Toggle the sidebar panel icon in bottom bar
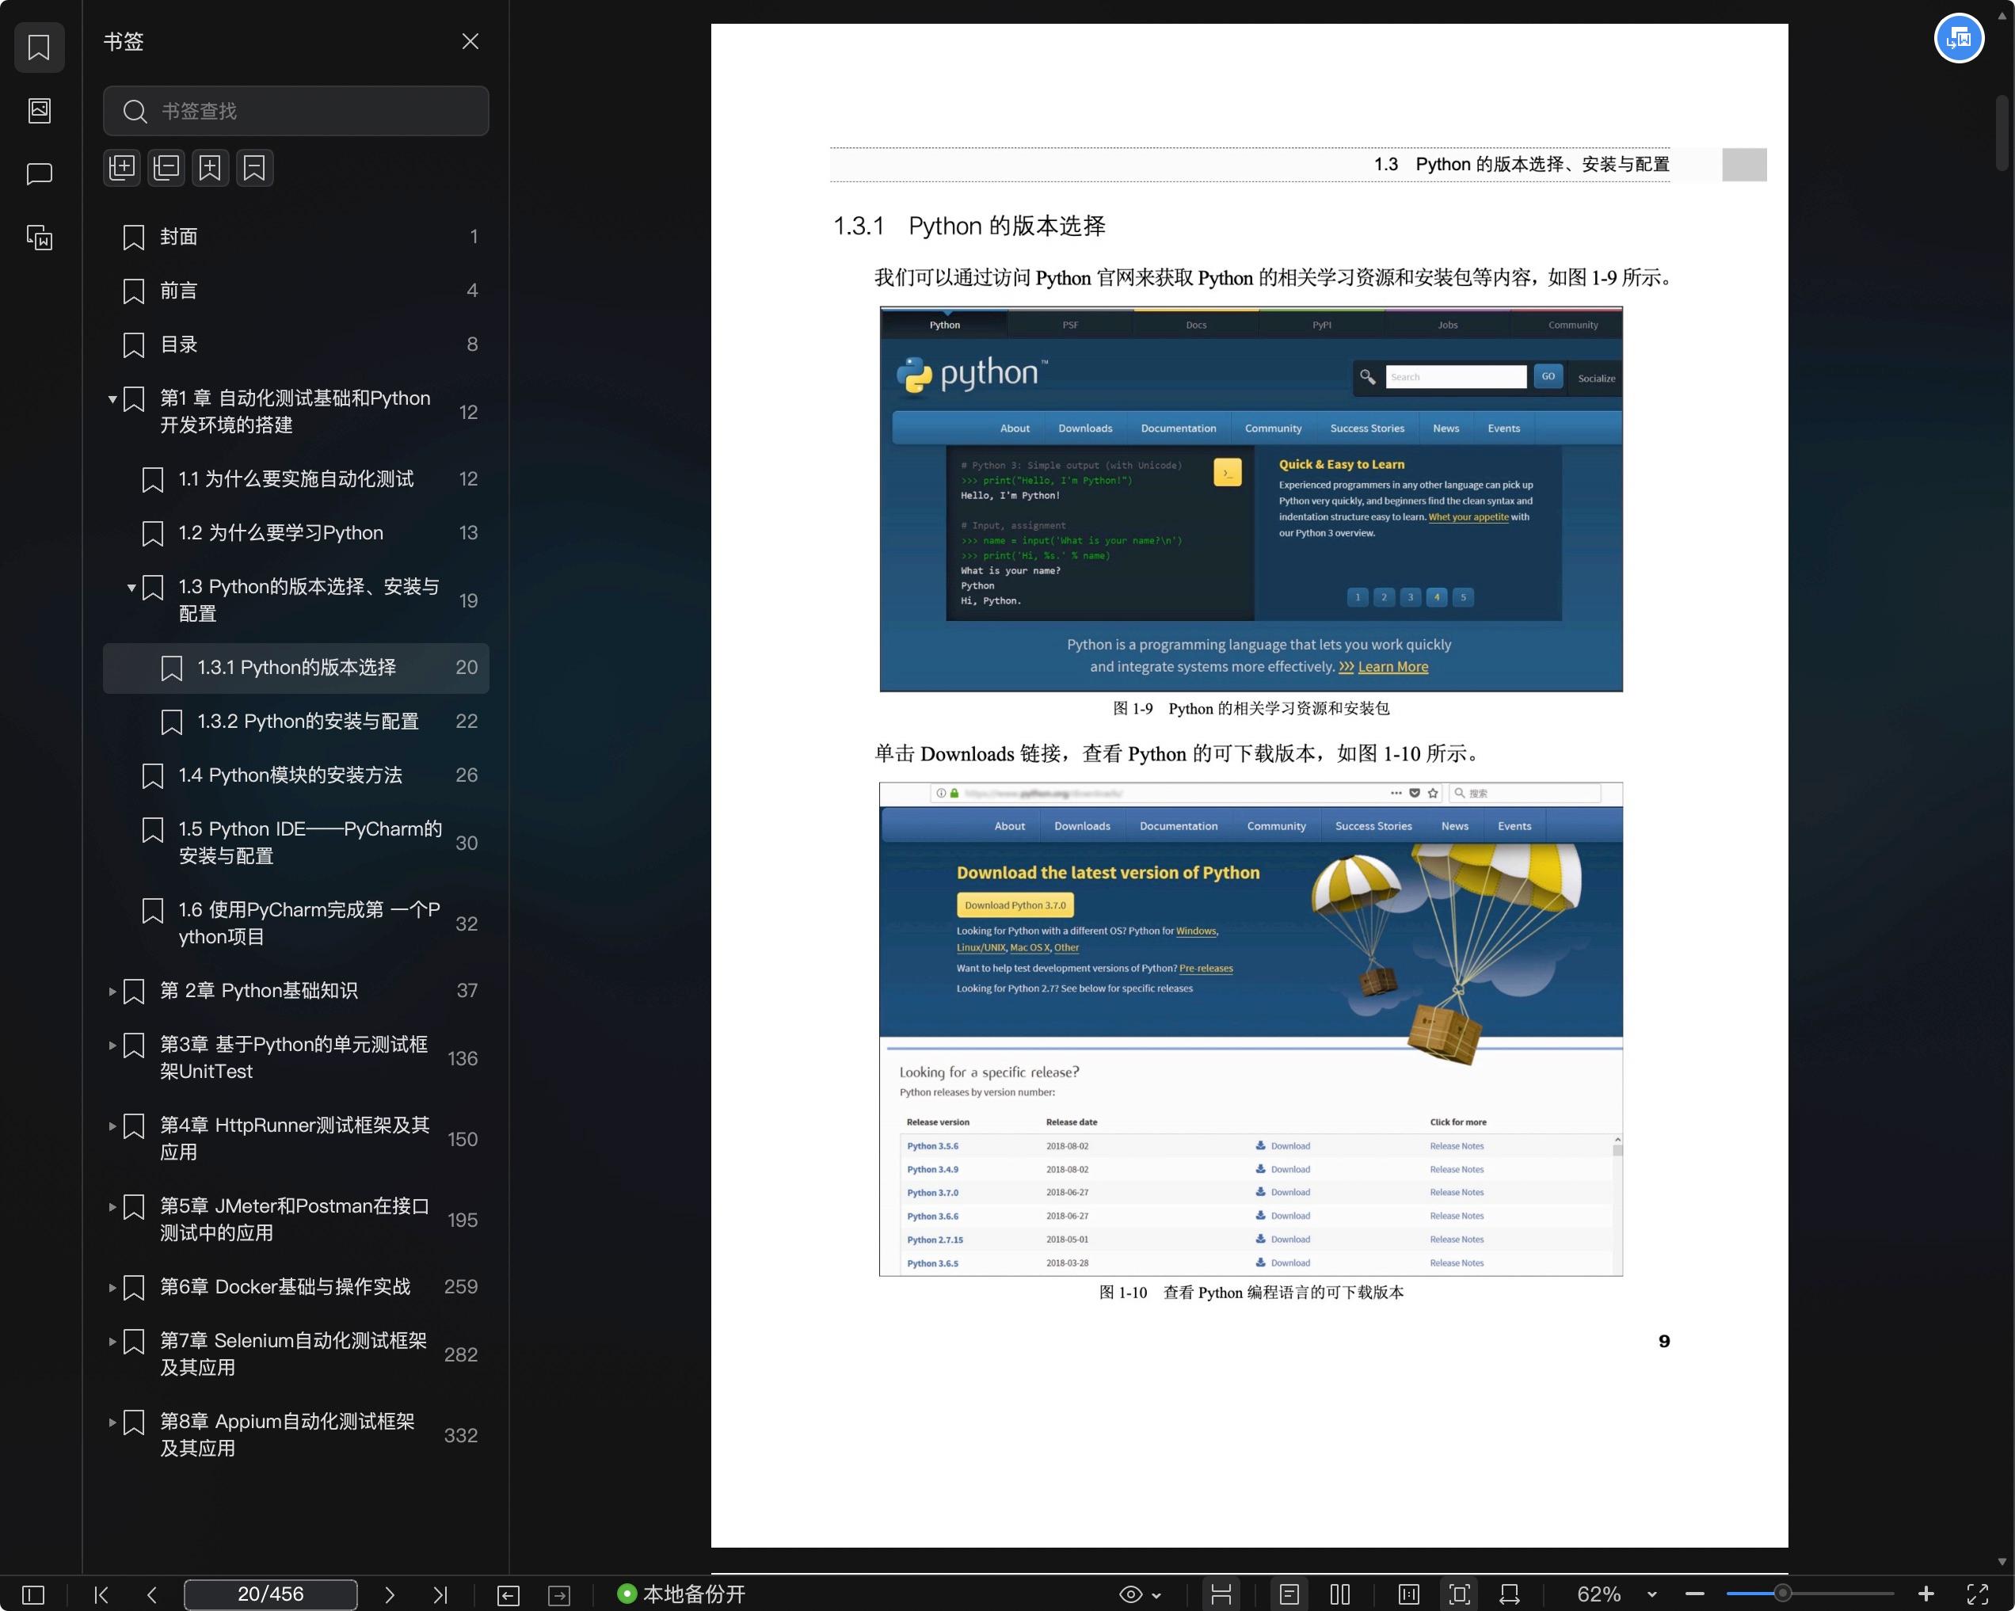The image size is (2015, 1611). (32, 1594)
